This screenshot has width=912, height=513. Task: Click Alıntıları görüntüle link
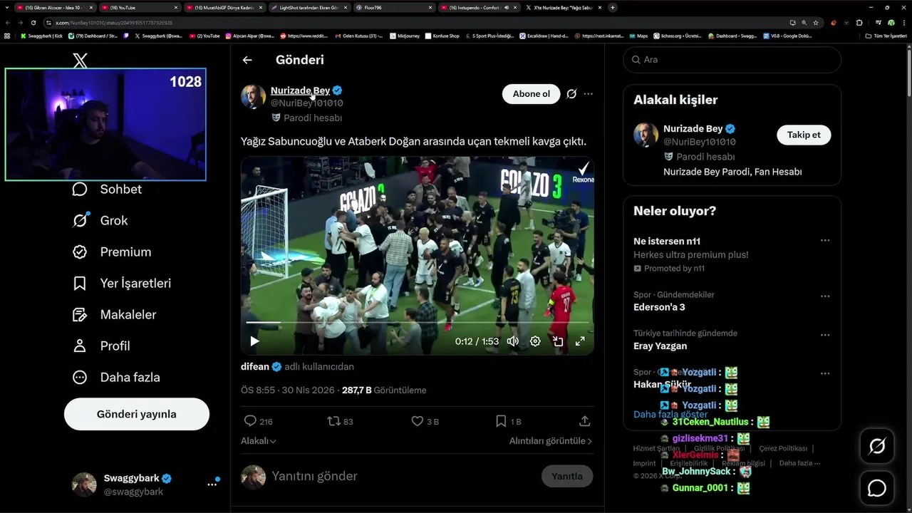click(x=551, y=441)
